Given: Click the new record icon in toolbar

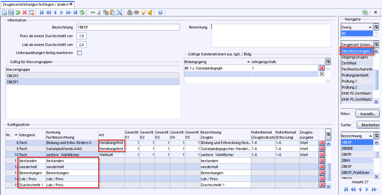Looking at the screenshot, I should [5, 12].
